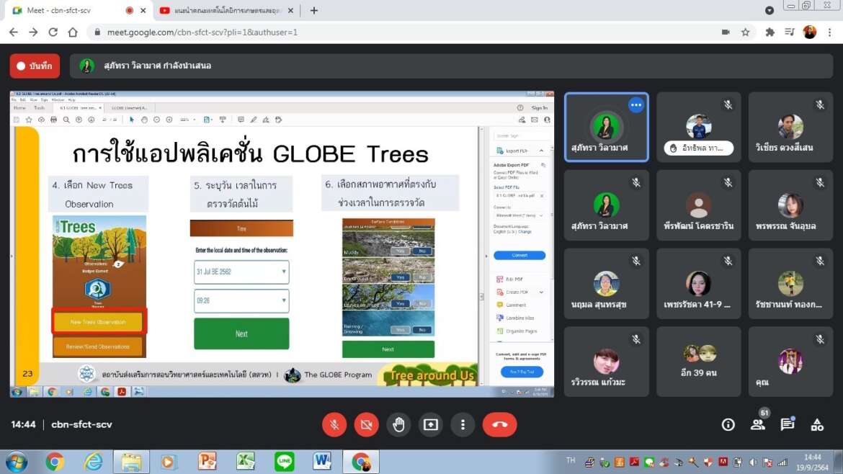Close the YouTube browser tab
Screen dimensions: 843x474
click(x=291, y=10)
